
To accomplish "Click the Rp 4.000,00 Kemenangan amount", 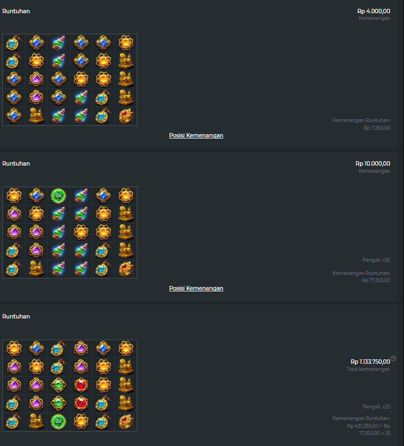I will point(374,11).
